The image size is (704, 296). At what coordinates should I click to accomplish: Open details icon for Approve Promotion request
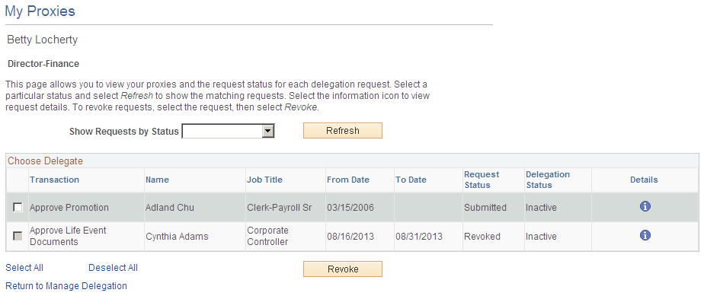645,206
